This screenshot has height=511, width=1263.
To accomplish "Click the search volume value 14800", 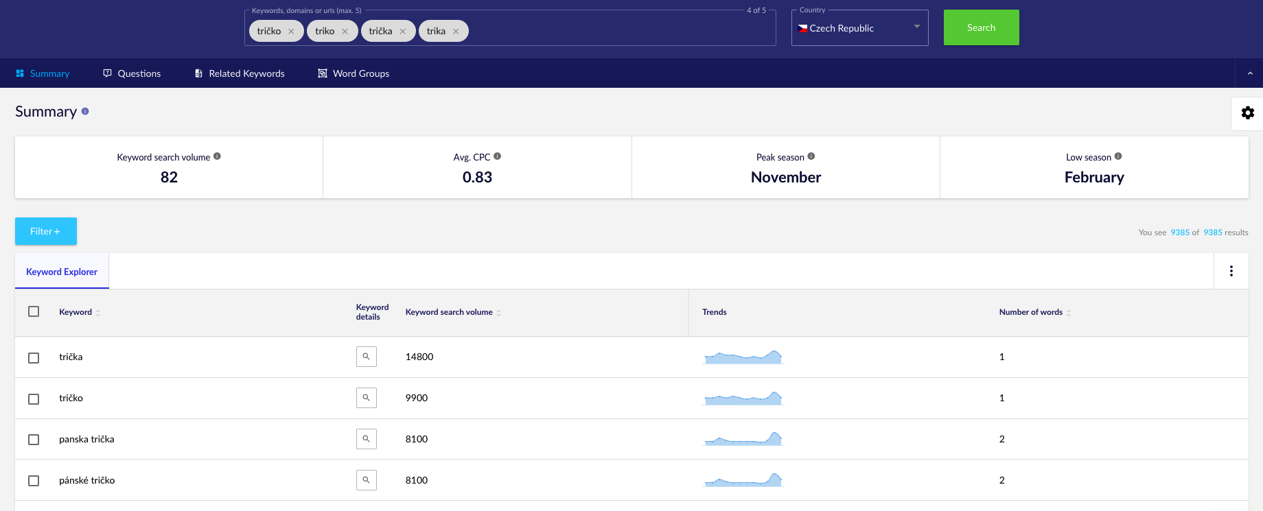I will tap(419, 357).
